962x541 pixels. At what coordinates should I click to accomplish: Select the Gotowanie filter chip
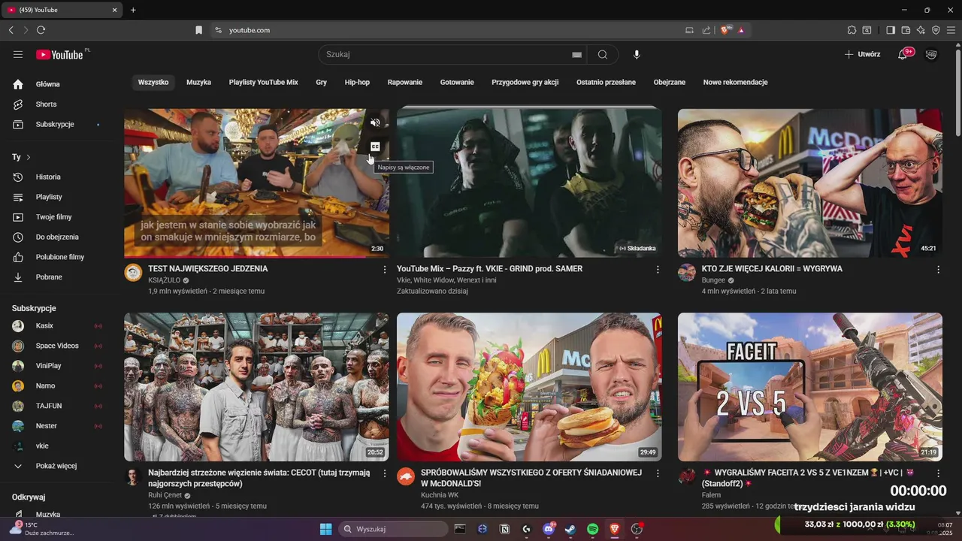coord(457,82)
